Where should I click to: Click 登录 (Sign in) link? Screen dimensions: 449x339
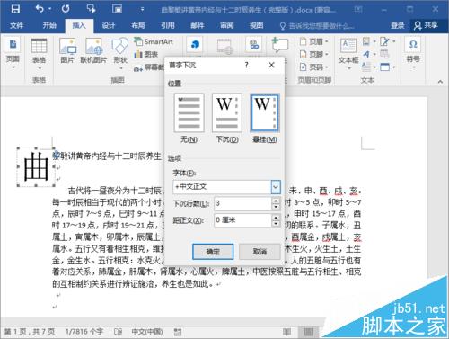click(x=398, y=25)
